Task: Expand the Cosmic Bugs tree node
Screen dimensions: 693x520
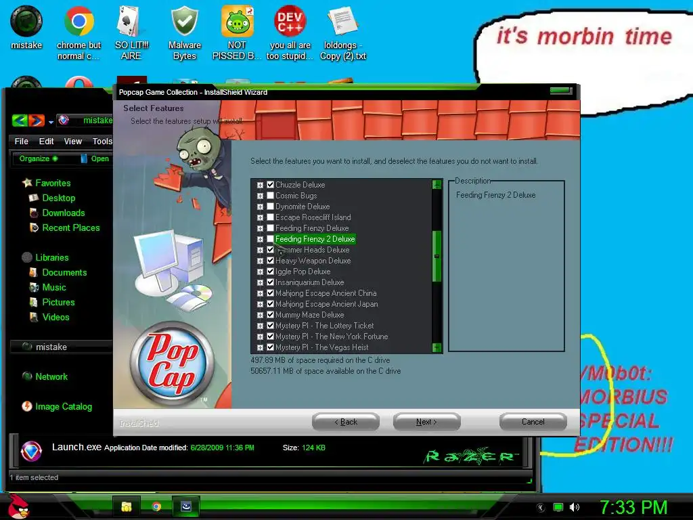Action: [x=260, y=196]
